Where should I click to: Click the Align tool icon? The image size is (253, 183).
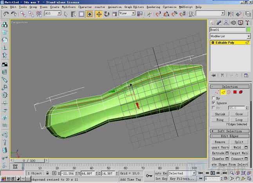click(239, 14)
